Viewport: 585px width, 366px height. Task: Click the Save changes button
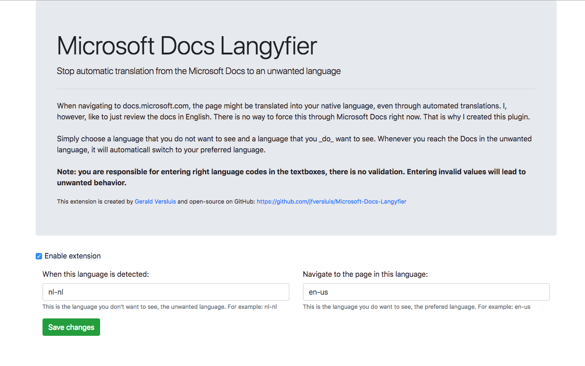point(71,327)
